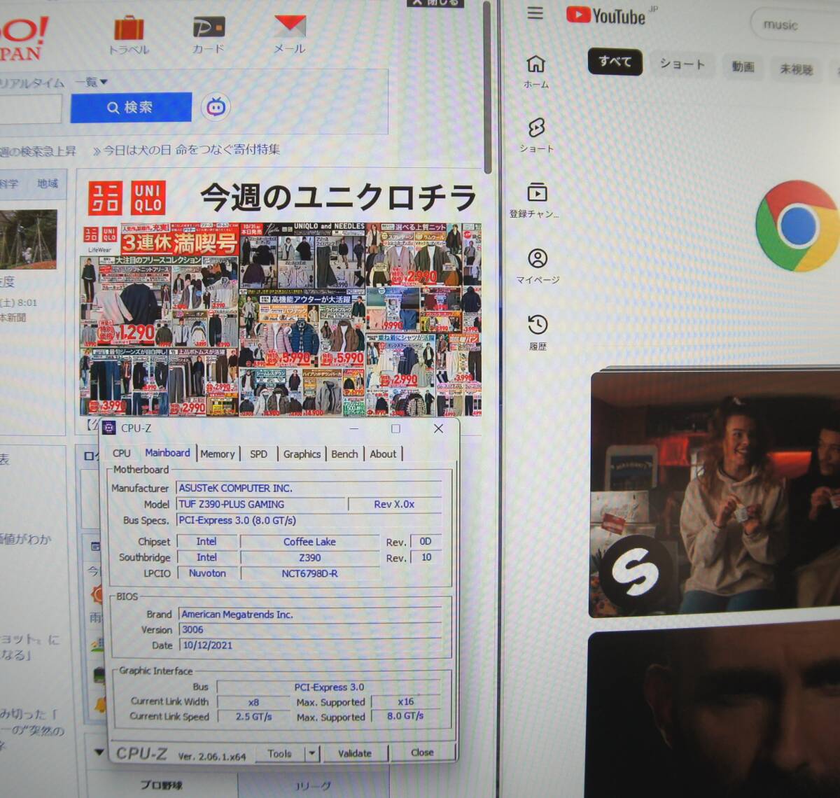
Task: Open Yahoo Mail envelope icon
Action: pos(289,28)
